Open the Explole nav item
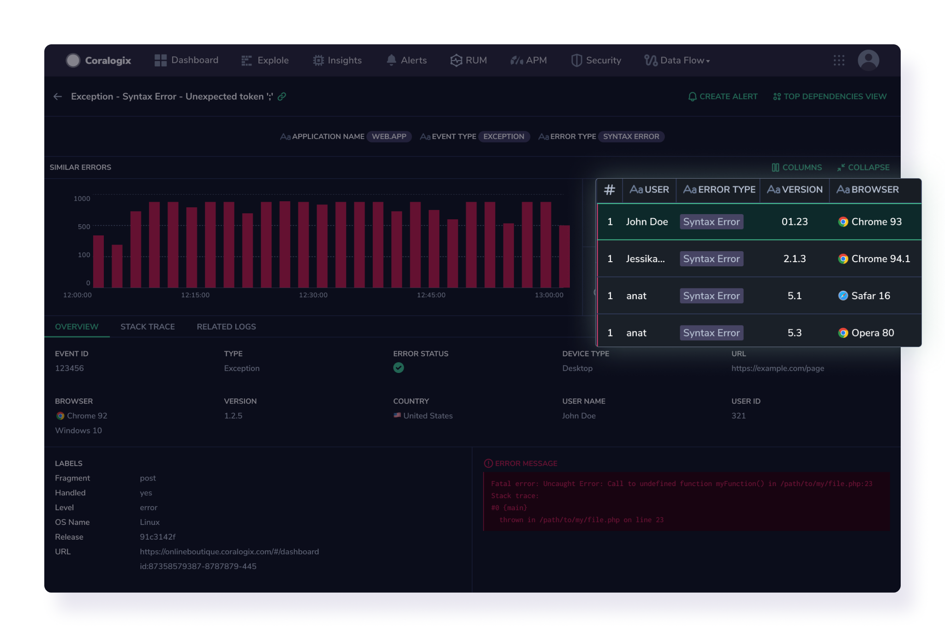Screen dimensions: 945x637 tap(265, 60)
